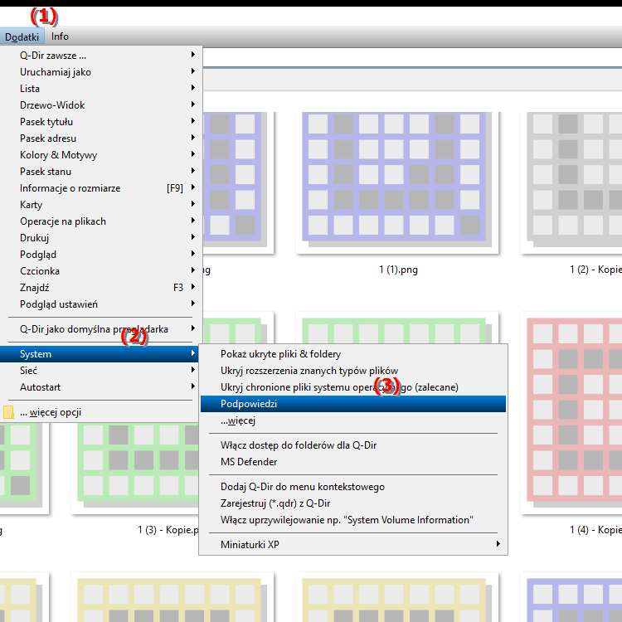Choose ...więcej in System submenu
This screenshot has height=622, width=622.
point(353,420)
